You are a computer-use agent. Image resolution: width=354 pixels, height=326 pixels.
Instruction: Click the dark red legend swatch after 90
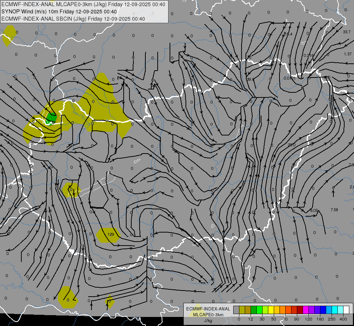click(300, 310)
